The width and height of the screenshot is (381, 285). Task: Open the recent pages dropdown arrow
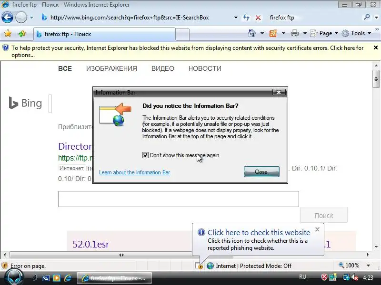click(x=31, y=18)
